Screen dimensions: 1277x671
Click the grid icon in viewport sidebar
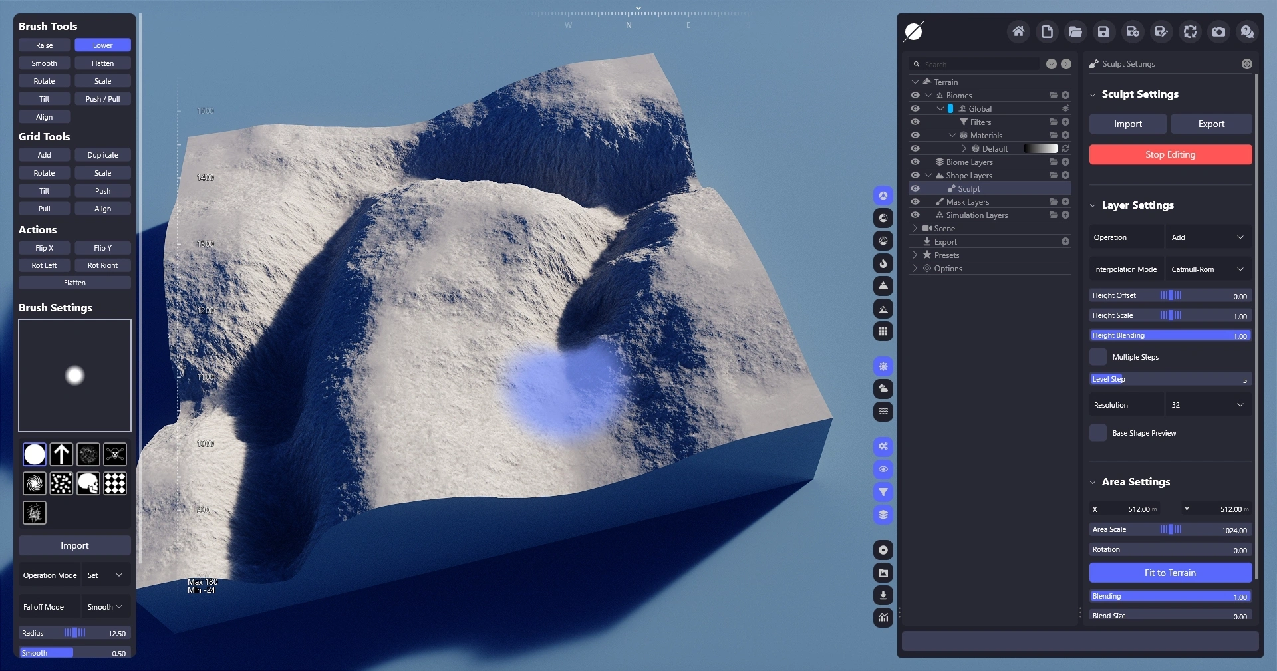pyautogui.click(x=883, y=331)
